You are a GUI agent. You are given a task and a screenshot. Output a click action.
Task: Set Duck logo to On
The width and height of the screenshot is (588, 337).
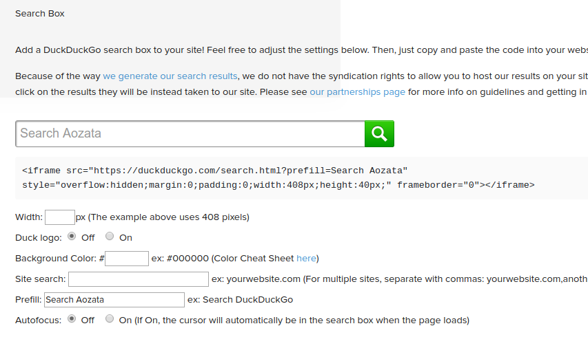coord(110,237)
